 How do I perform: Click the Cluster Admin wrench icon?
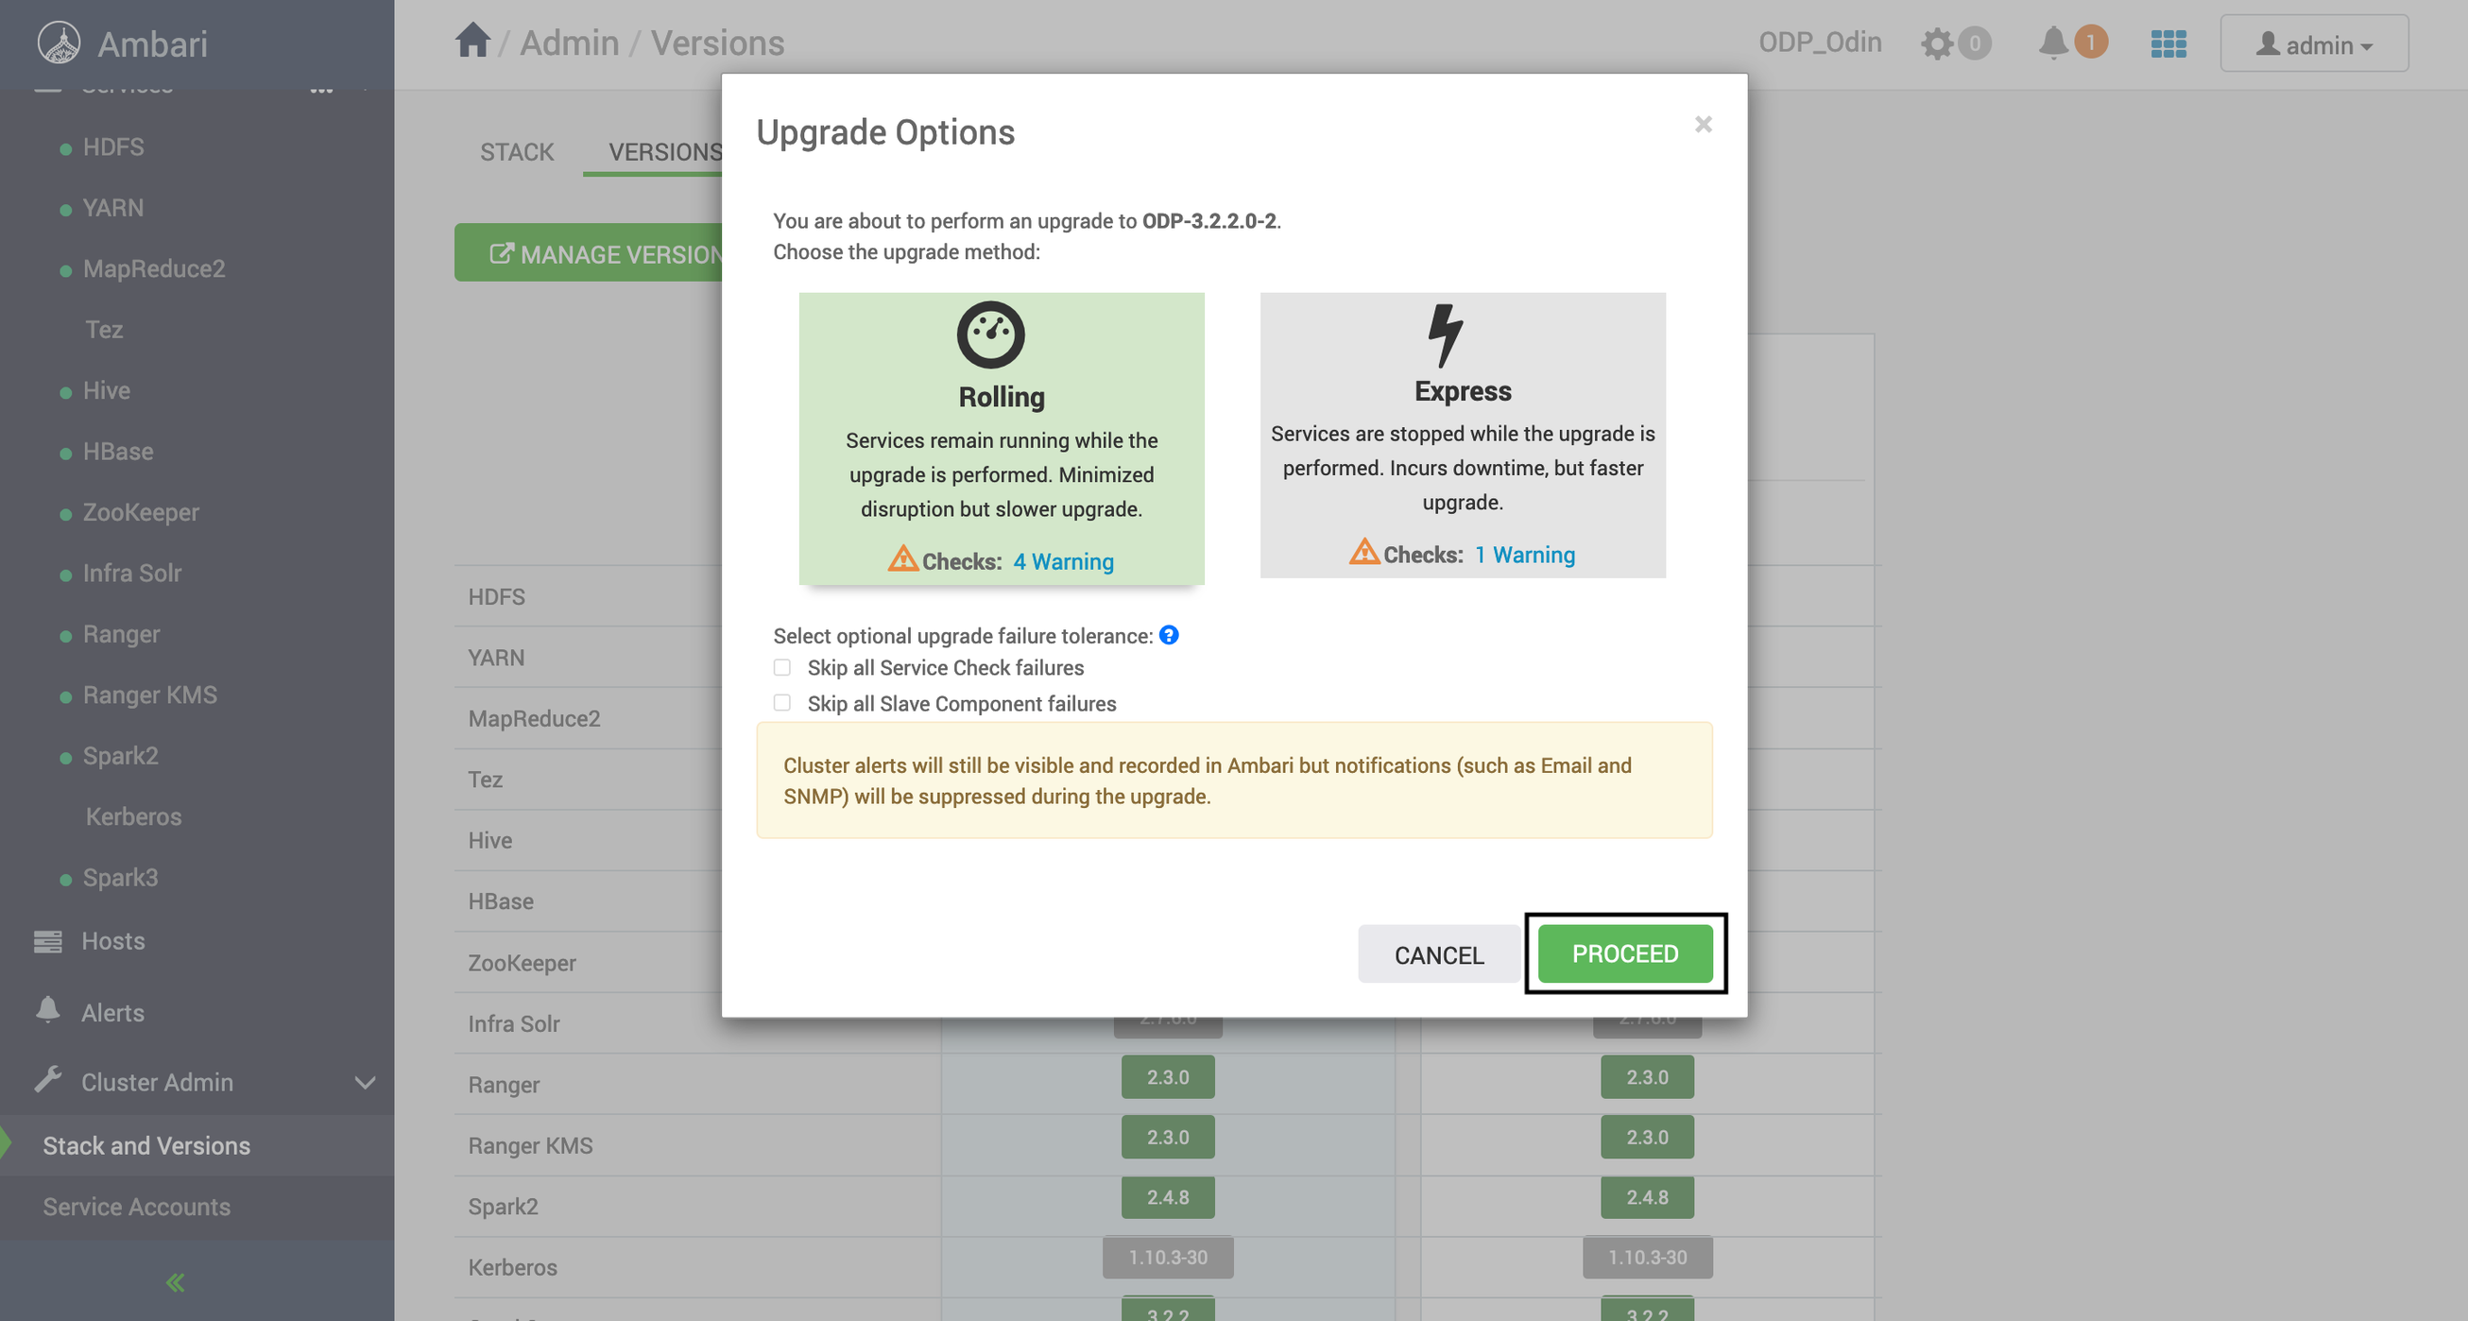pos(48,1080)
